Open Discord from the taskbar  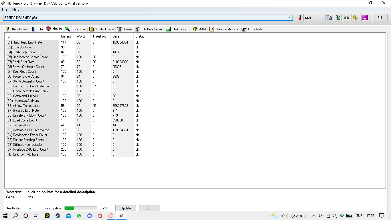coord(90,216)
